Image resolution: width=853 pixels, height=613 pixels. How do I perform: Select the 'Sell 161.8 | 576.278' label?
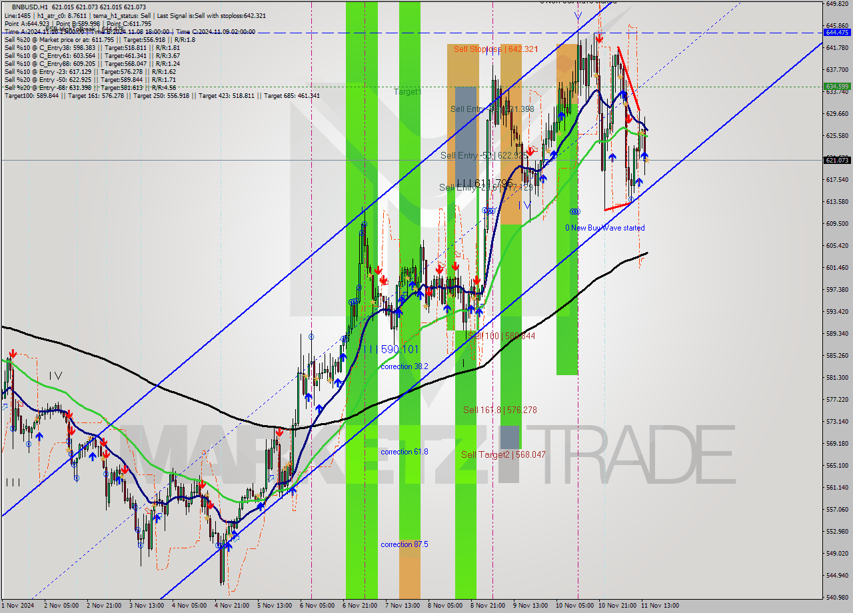(500, 410)
